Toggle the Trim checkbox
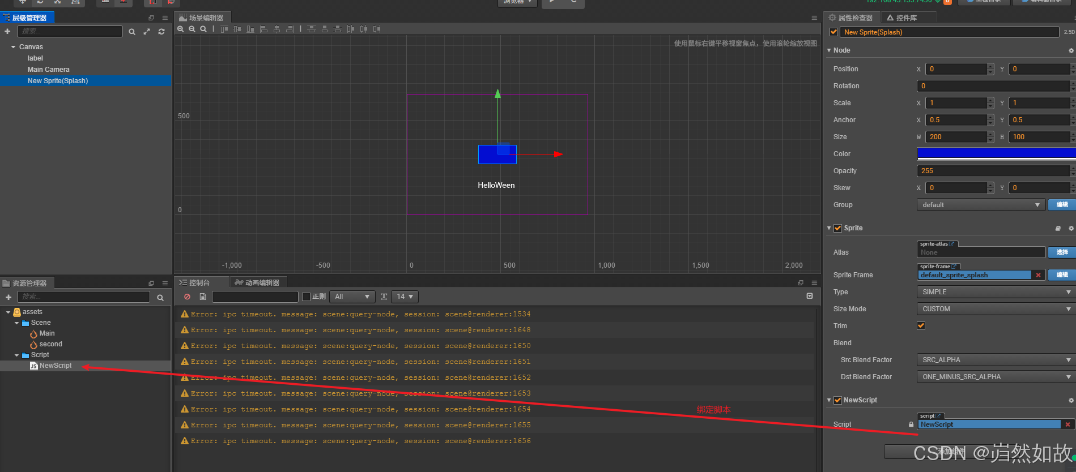This screenshot has width=1076, height=472. click(x=921, y=325)
